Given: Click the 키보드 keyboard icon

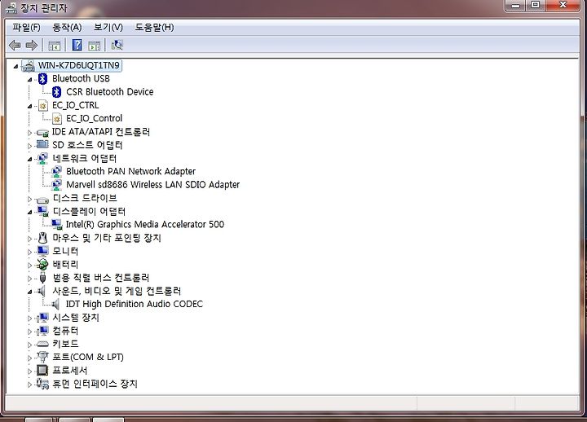Looking at the screenshot, I should (42, 344).
